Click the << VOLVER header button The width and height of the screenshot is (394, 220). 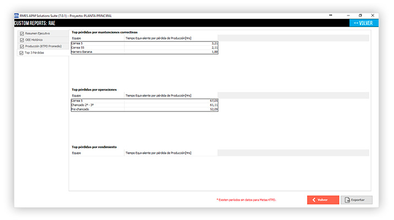pyautogui.click(x=364, y=23)
